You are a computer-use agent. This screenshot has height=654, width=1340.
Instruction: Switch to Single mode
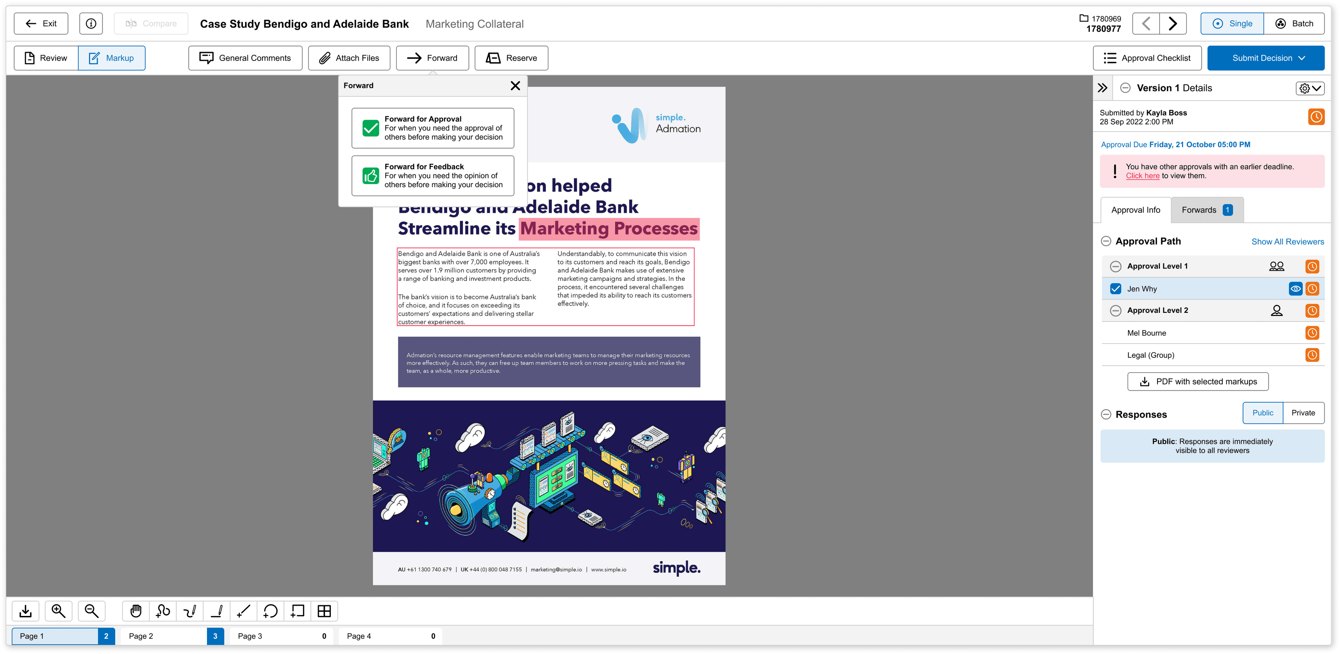1232,23
